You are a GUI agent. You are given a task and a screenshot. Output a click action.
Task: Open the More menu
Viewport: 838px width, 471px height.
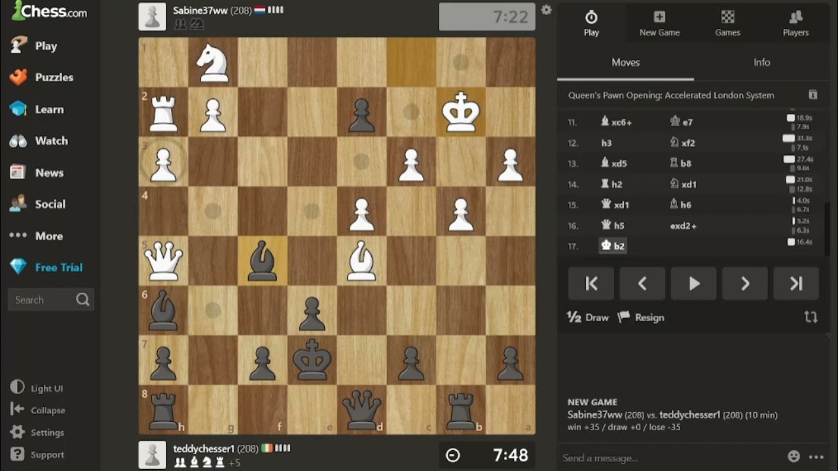pos(36,236)
